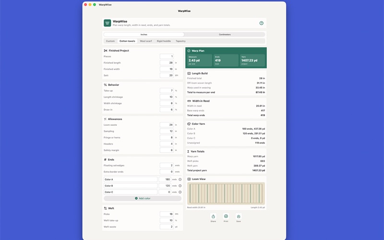This screenshot has width=384, height=240.
Task: Click the Ends hash icon
Action: pyautogui.click(x=105, y=160)
